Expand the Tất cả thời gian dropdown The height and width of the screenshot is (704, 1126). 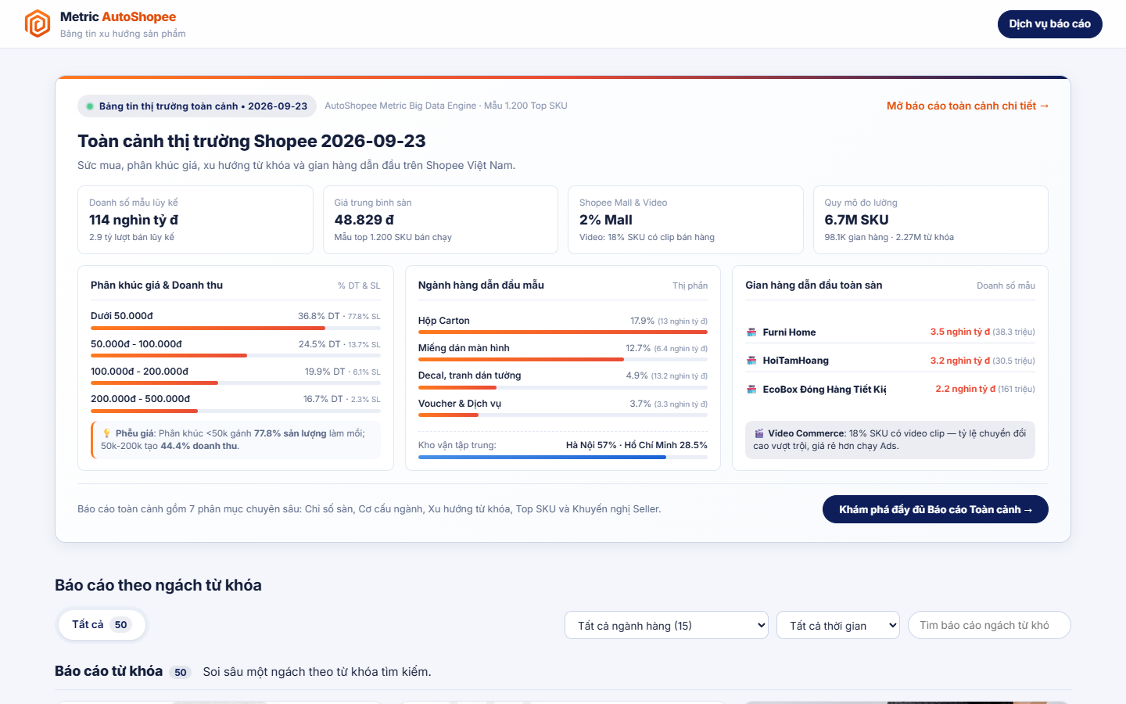(838, 625)
